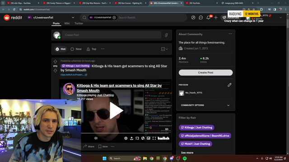Click the Create Post input field
This screenshot has height=162, width=289.
pos(112,35)
